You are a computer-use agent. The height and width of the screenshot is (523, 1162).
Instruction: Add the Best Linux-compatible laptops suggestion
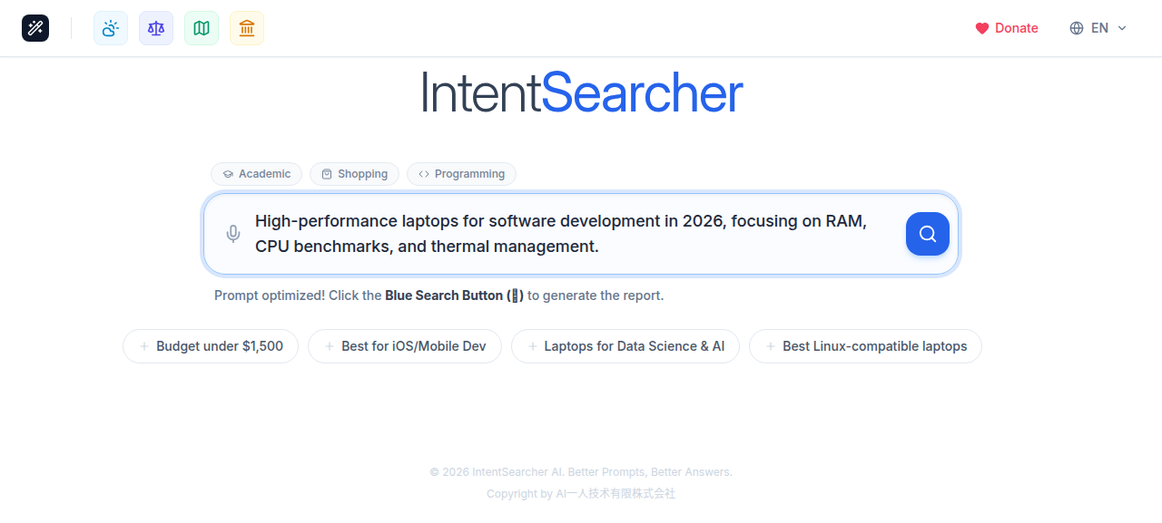click(x=864, y=345)
